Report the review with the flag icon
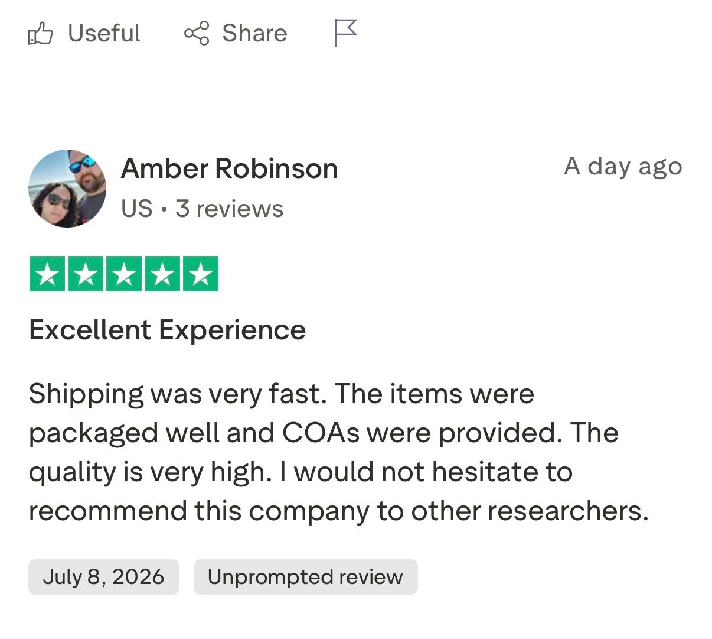Image resolution: width=712 pixels, height=639 pixels. click(x=345, y=33)
